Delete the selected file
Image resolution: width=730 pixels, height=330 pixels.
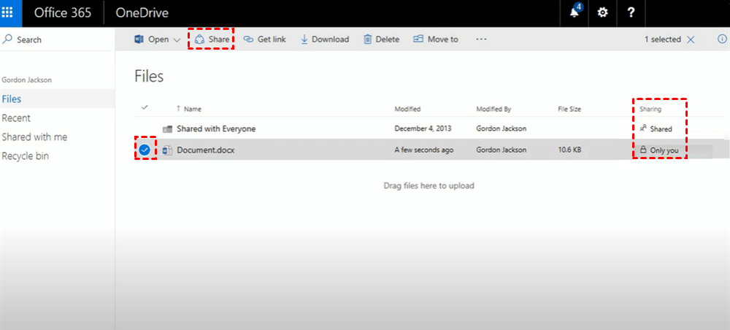tap(381, 39)
